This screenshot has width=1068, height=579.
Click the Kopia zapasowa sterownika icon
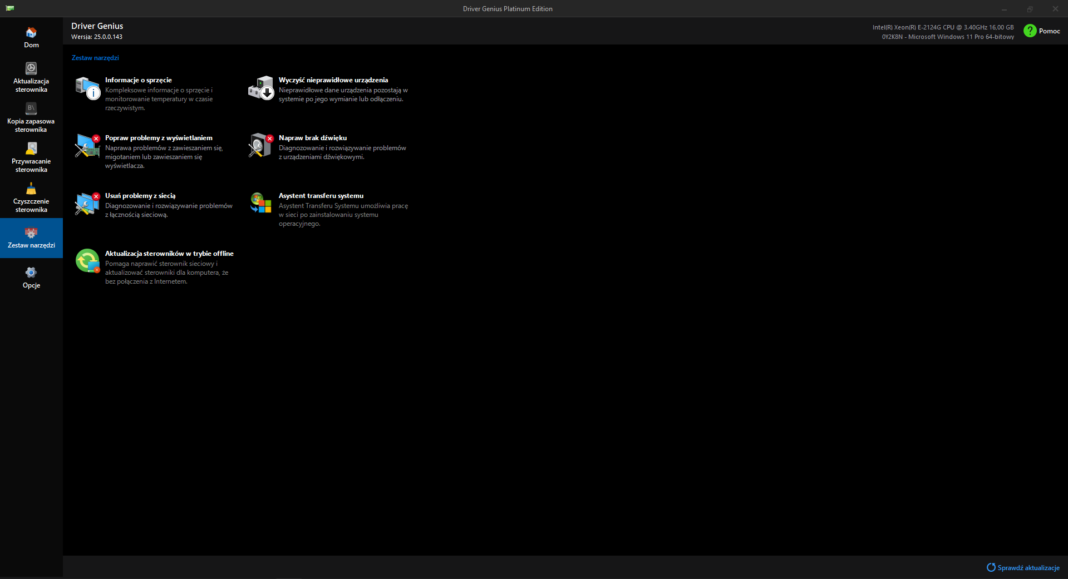point(31,108)
